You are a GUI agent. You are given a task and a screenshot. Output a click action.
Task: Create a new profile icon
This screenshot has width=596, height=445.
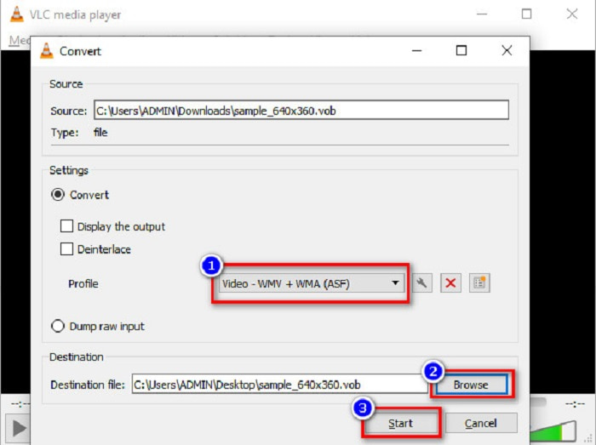479,282
